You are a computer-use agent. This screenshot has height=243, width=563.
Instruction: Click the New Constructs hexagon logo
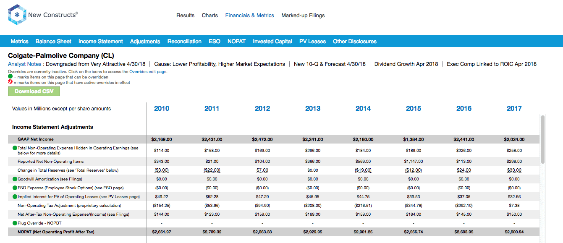(17, 15)
